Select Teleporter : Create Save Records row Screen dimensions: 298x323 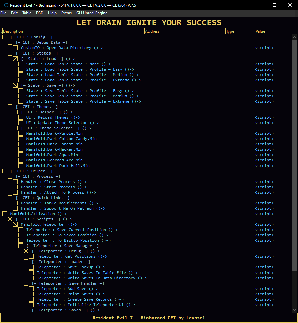tap(80, 299)
